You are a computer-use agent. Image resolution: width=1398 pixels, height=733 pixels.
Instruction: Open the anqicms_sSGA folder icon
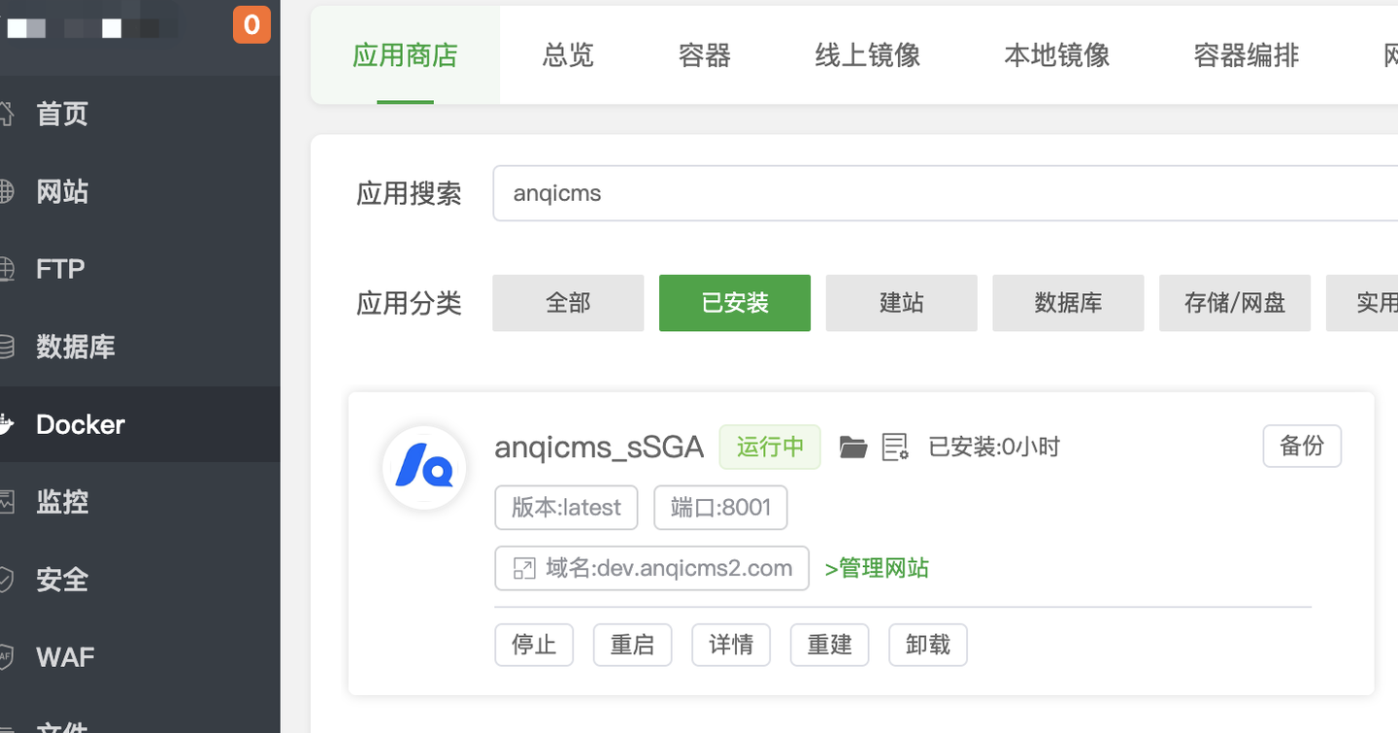(x=853, y=447)
